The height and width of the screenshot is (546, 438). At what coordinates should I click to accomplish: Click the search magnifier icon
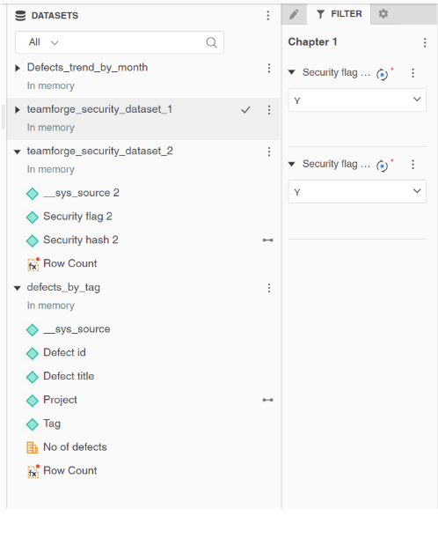pos(211,42)
